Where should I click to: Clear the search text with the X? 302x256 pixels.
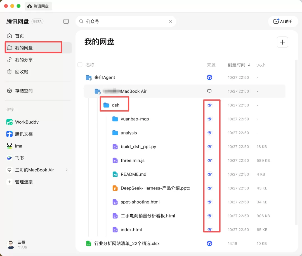171,21
